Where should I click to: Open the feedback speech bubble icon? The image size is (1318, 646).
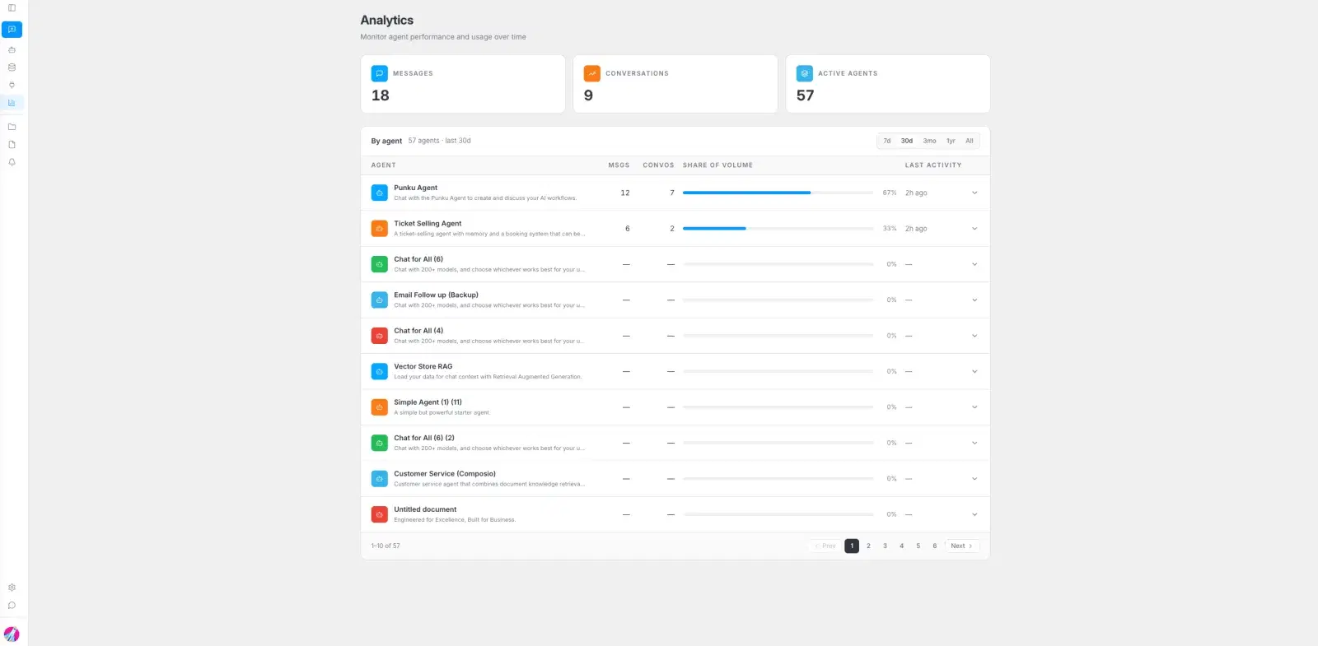[12, 606]
